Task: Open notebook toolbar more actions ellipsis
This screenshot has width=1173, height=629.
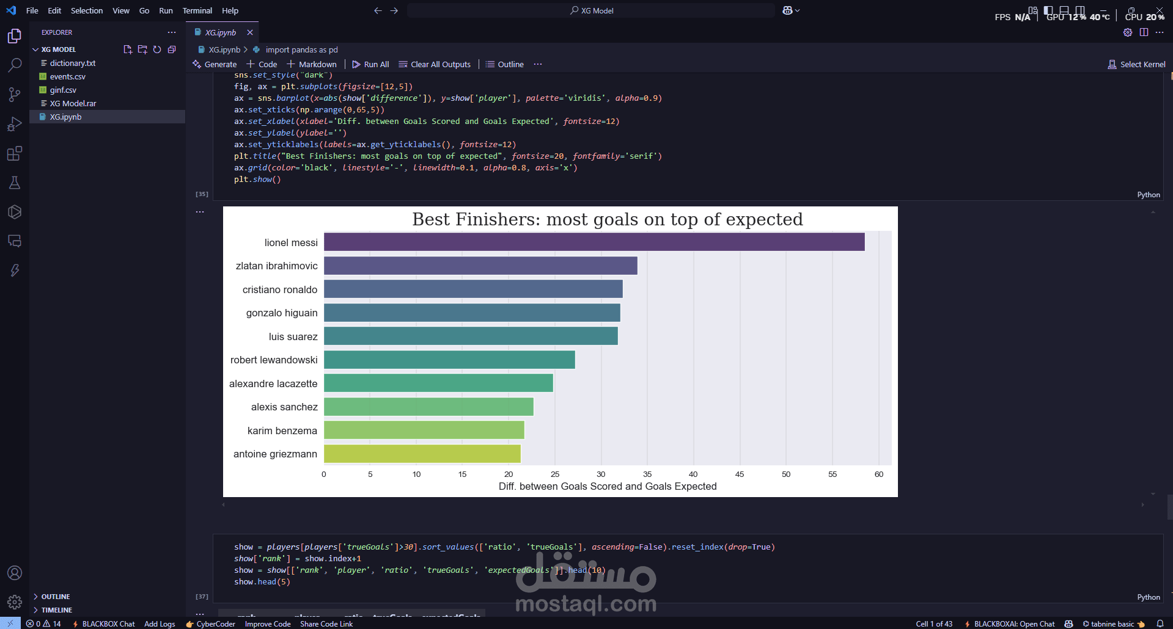Action: [538, 64]
